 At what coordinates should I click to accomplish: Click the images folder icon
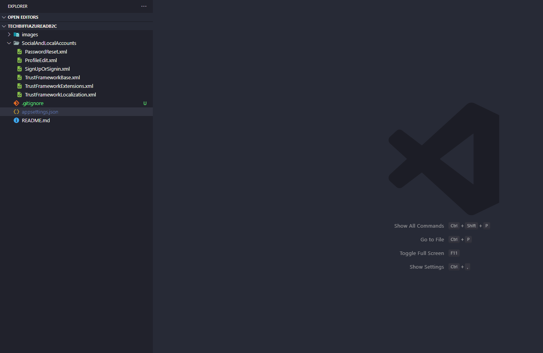point(16,35)
